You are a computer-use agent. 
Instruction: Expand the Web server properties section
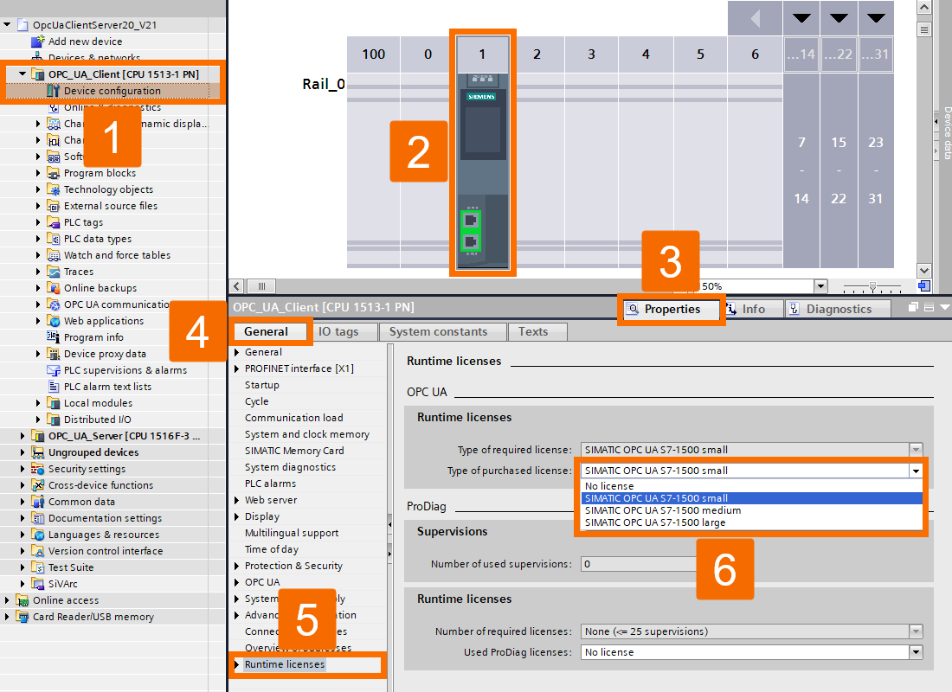click(237, 500)
